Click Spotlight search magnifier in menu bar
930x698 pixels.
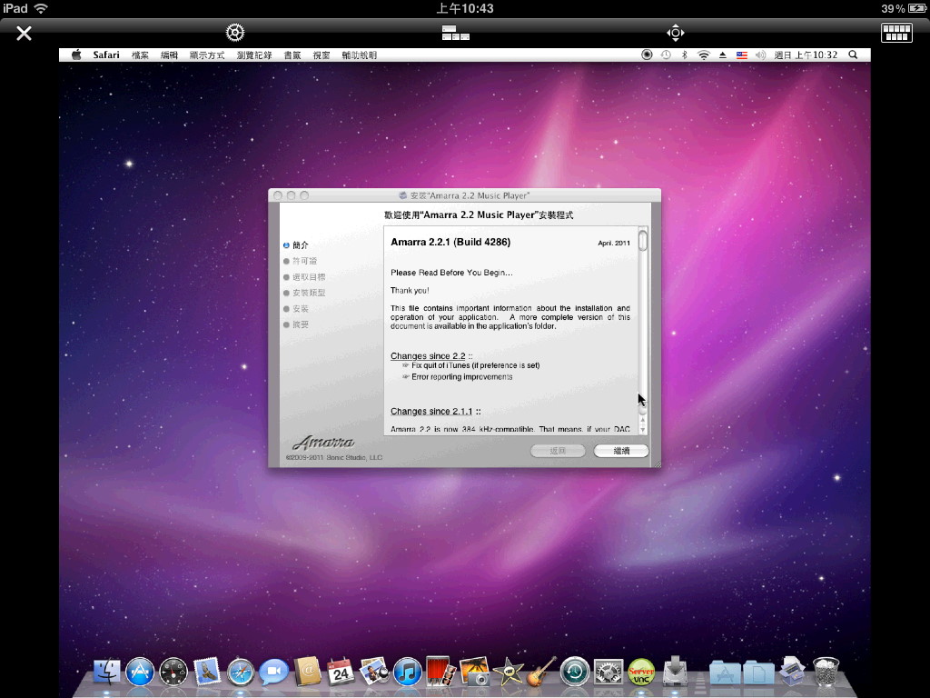(x=853, y=55)
